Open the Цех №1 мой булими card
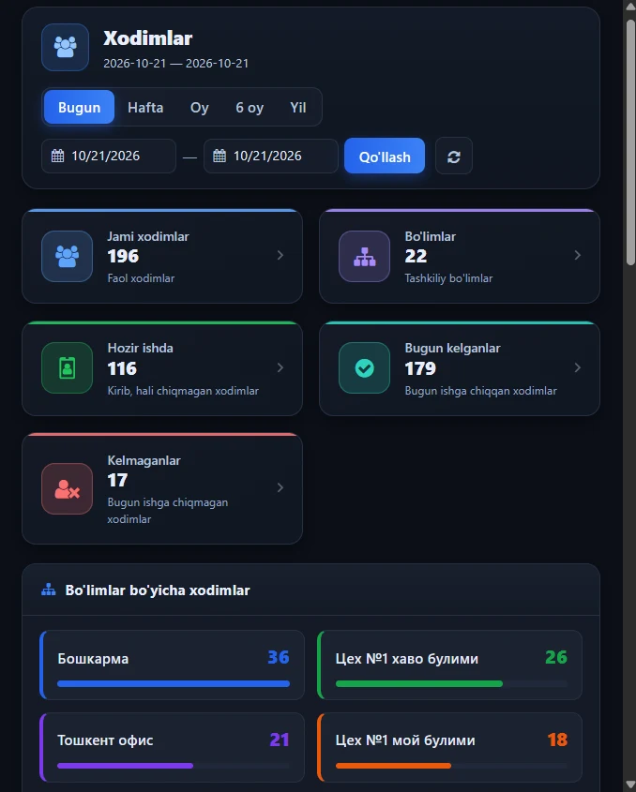The height and width of the screenshot is (792, 636). 449,747
